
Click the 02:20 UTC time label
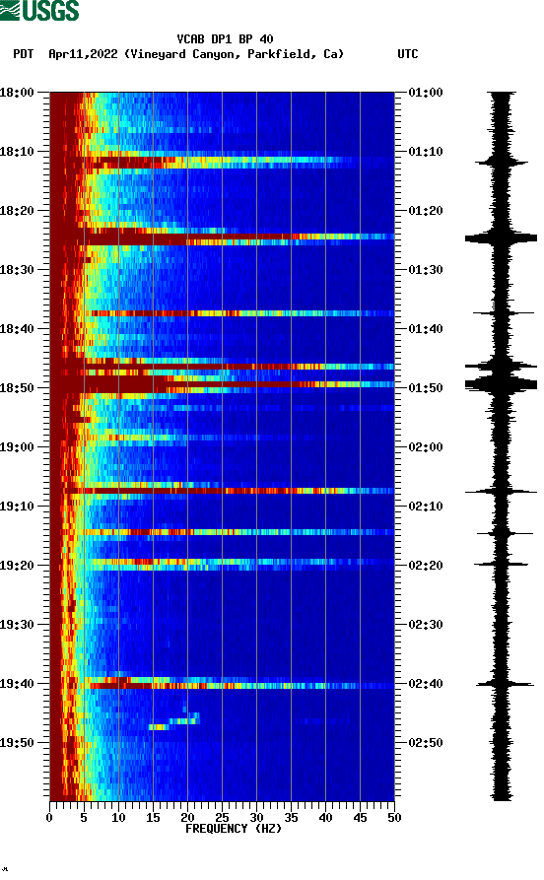click(x=426, y=566)
